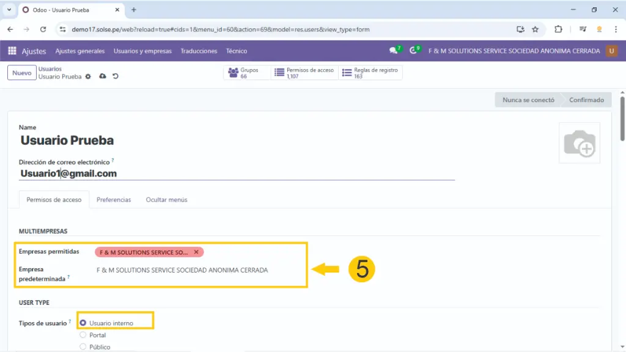Screen dimensions: 626x352
Task: Bookmark this page with the star icon
Action: (x=535, y=29)
